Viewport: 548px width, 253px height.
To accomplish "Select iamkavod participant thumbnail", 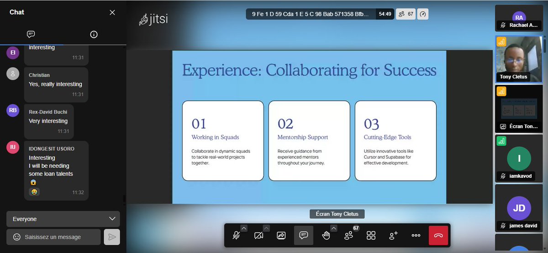I will [x=519, y=158].
